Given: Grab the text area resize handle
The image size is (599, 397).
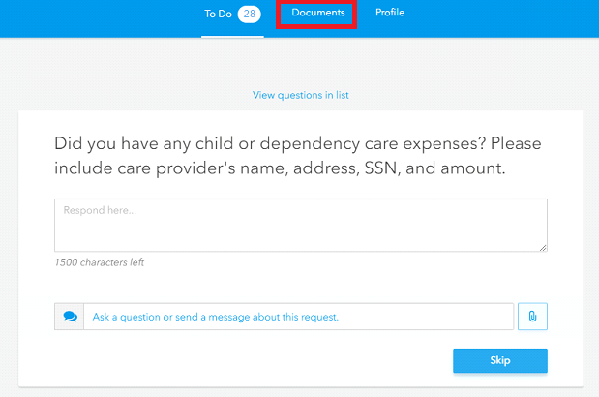Looking at the screenshot, I should click(x=543, y=248).
